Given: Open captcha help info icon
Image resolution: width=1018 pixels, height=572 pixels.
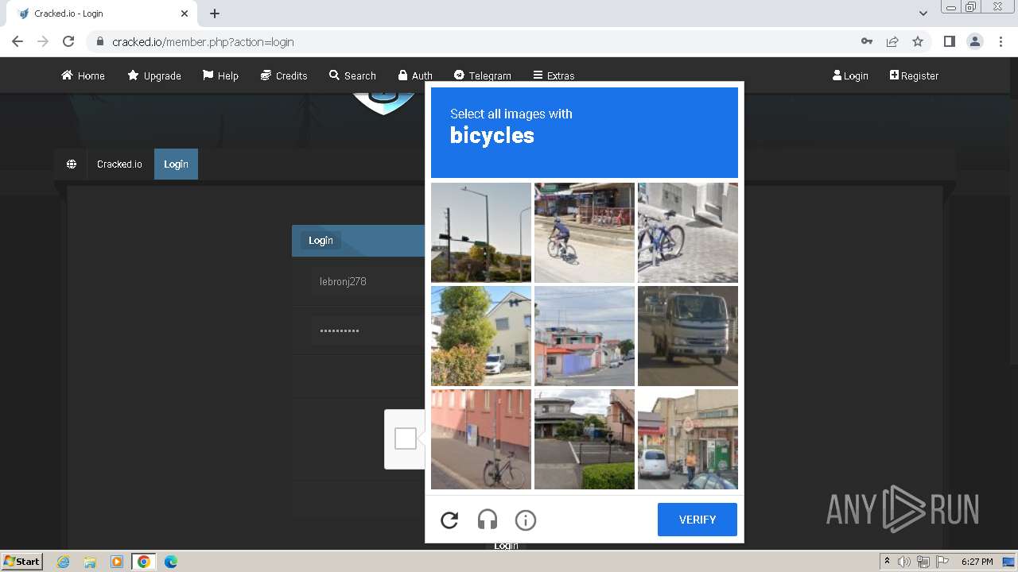Looking at the screenshot, I should coord(526,520).
